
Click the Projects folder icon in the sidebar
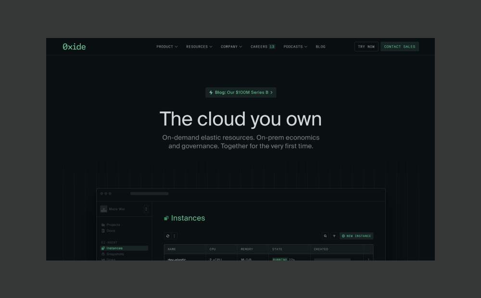tap(103, 225)
